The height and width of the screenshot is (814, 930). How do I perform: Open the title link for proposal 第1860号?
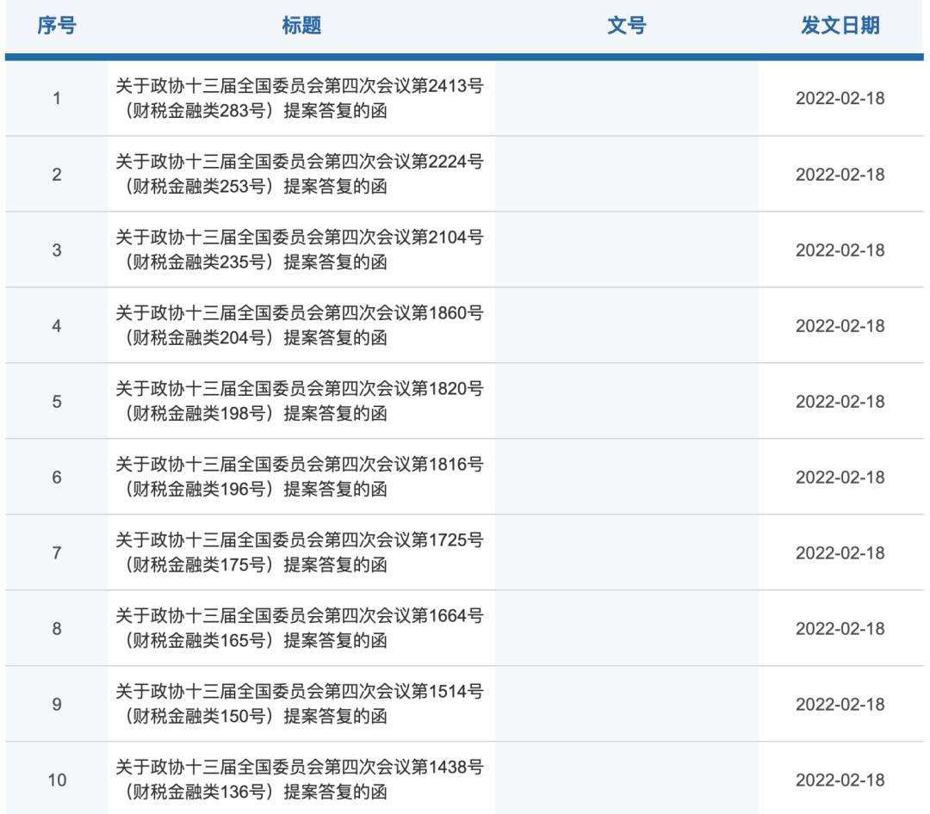[x=300, y=325]
